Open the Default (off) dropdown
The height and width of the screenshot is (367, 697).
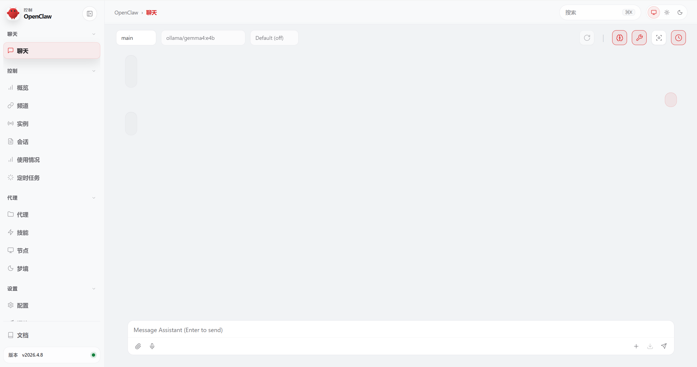click(x=274, y=38)
